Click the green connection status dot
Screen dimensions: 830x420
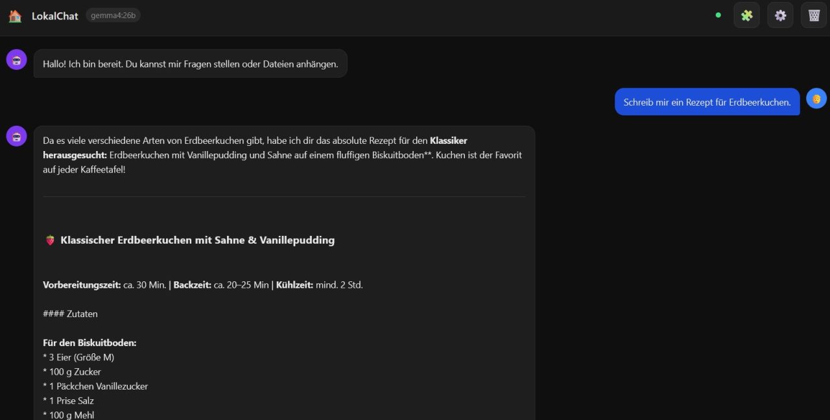718,15
